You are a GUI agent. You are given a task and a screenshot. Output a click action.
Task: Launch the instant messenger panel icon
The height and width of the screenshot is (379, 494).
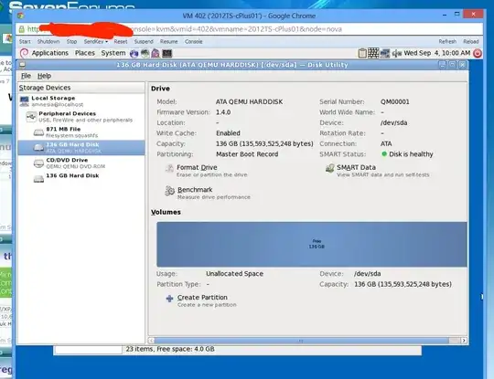pos(156,53)
